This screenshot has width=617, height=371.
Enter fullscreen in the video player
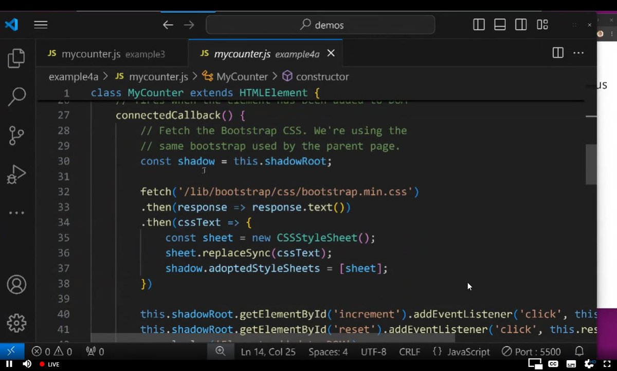click(x=607, y=364)
